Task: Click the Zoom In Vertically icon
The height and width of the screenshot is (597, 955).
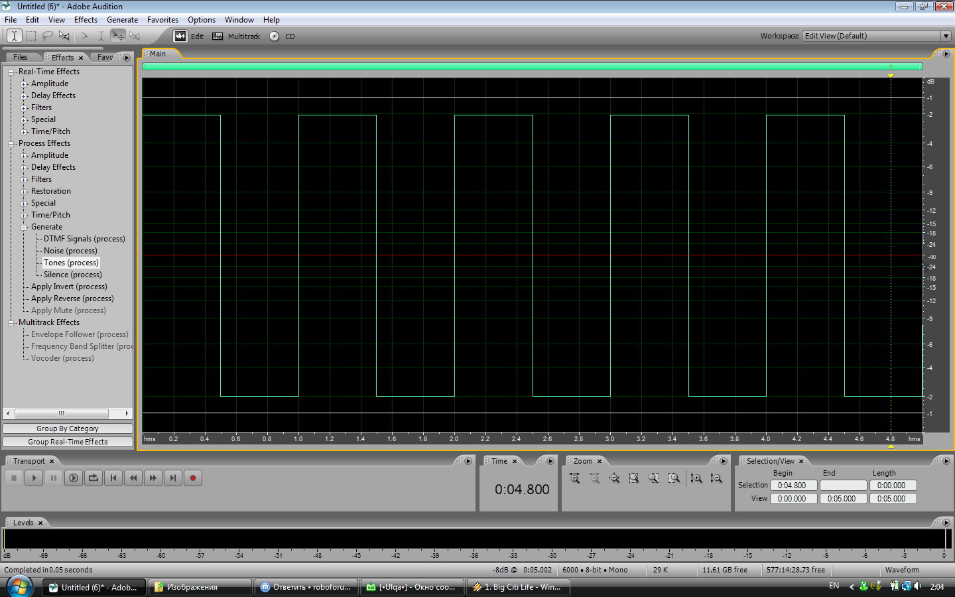Action: point(696,478)
